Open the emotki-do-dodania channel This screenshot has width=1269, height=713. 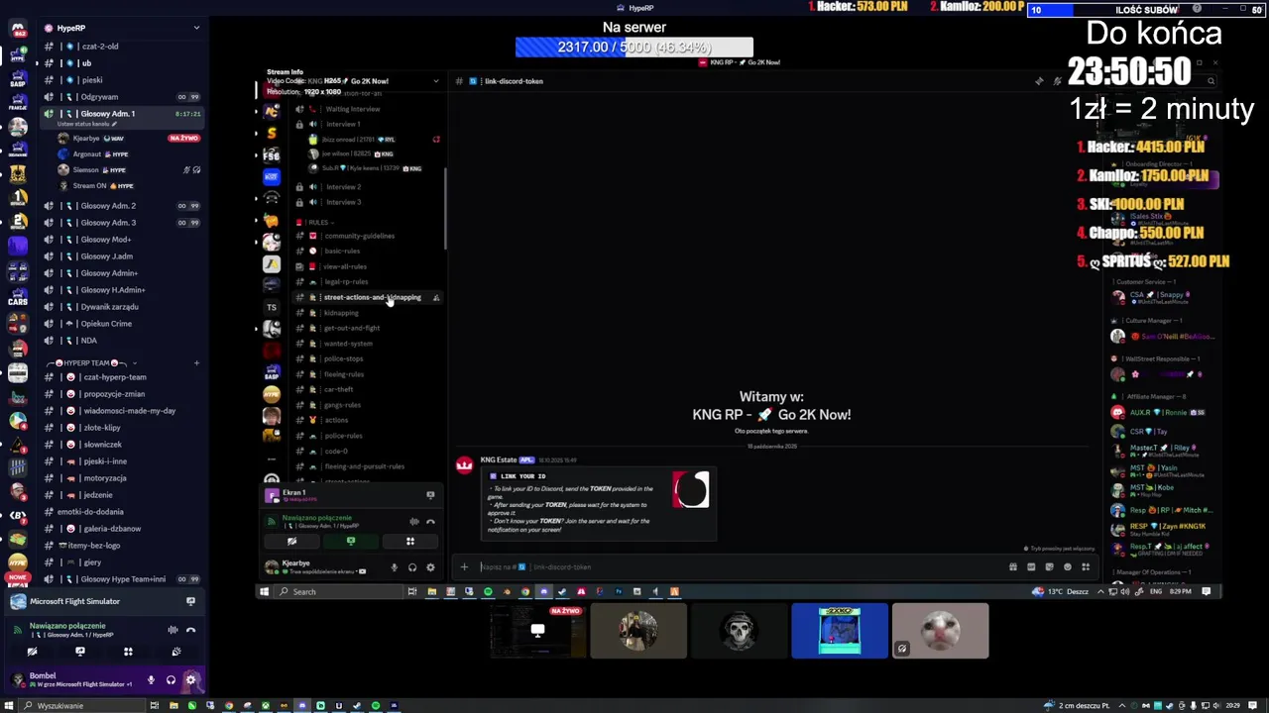pos(121,512)
